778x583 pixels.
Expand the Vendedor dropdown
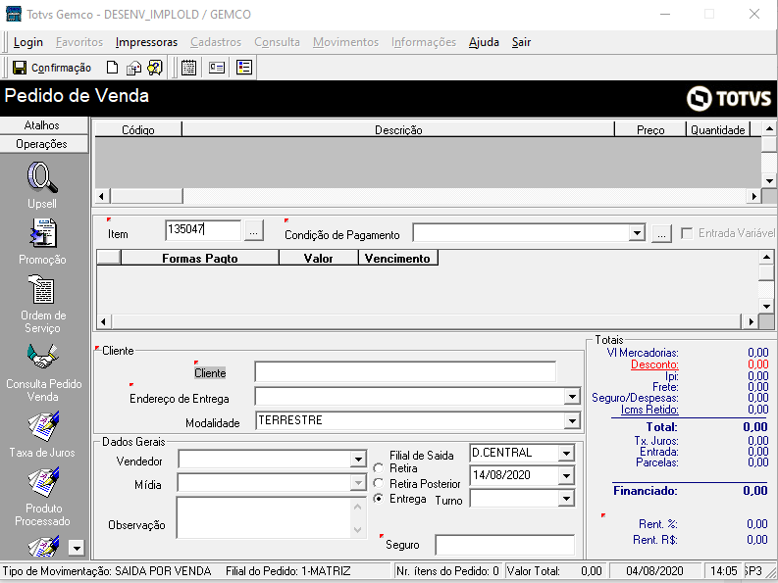358,460
